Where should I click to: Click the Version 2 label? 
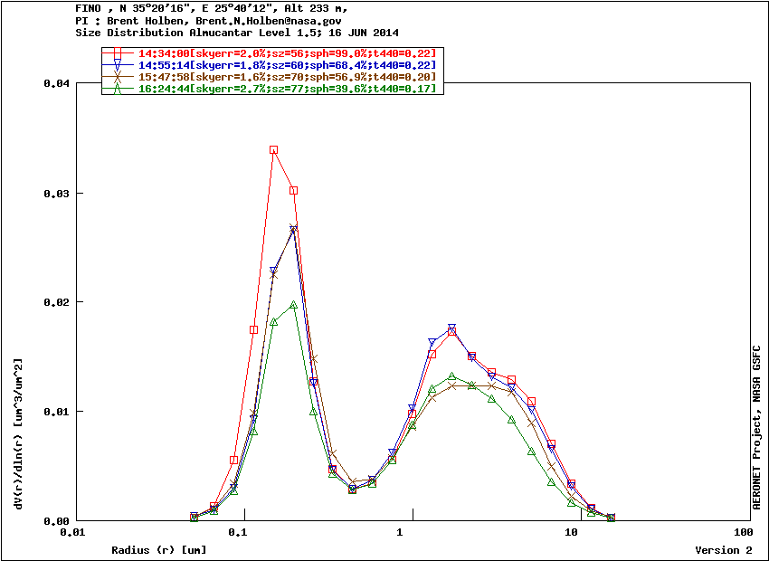point(723,550)
